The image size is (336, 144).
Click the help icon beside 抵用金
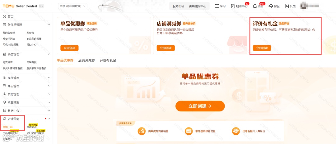tap(314, 30)
